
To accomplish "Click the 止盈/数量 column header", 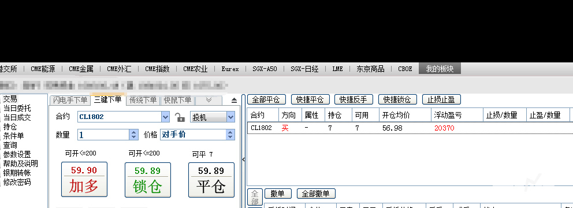I will coord(548,115).
